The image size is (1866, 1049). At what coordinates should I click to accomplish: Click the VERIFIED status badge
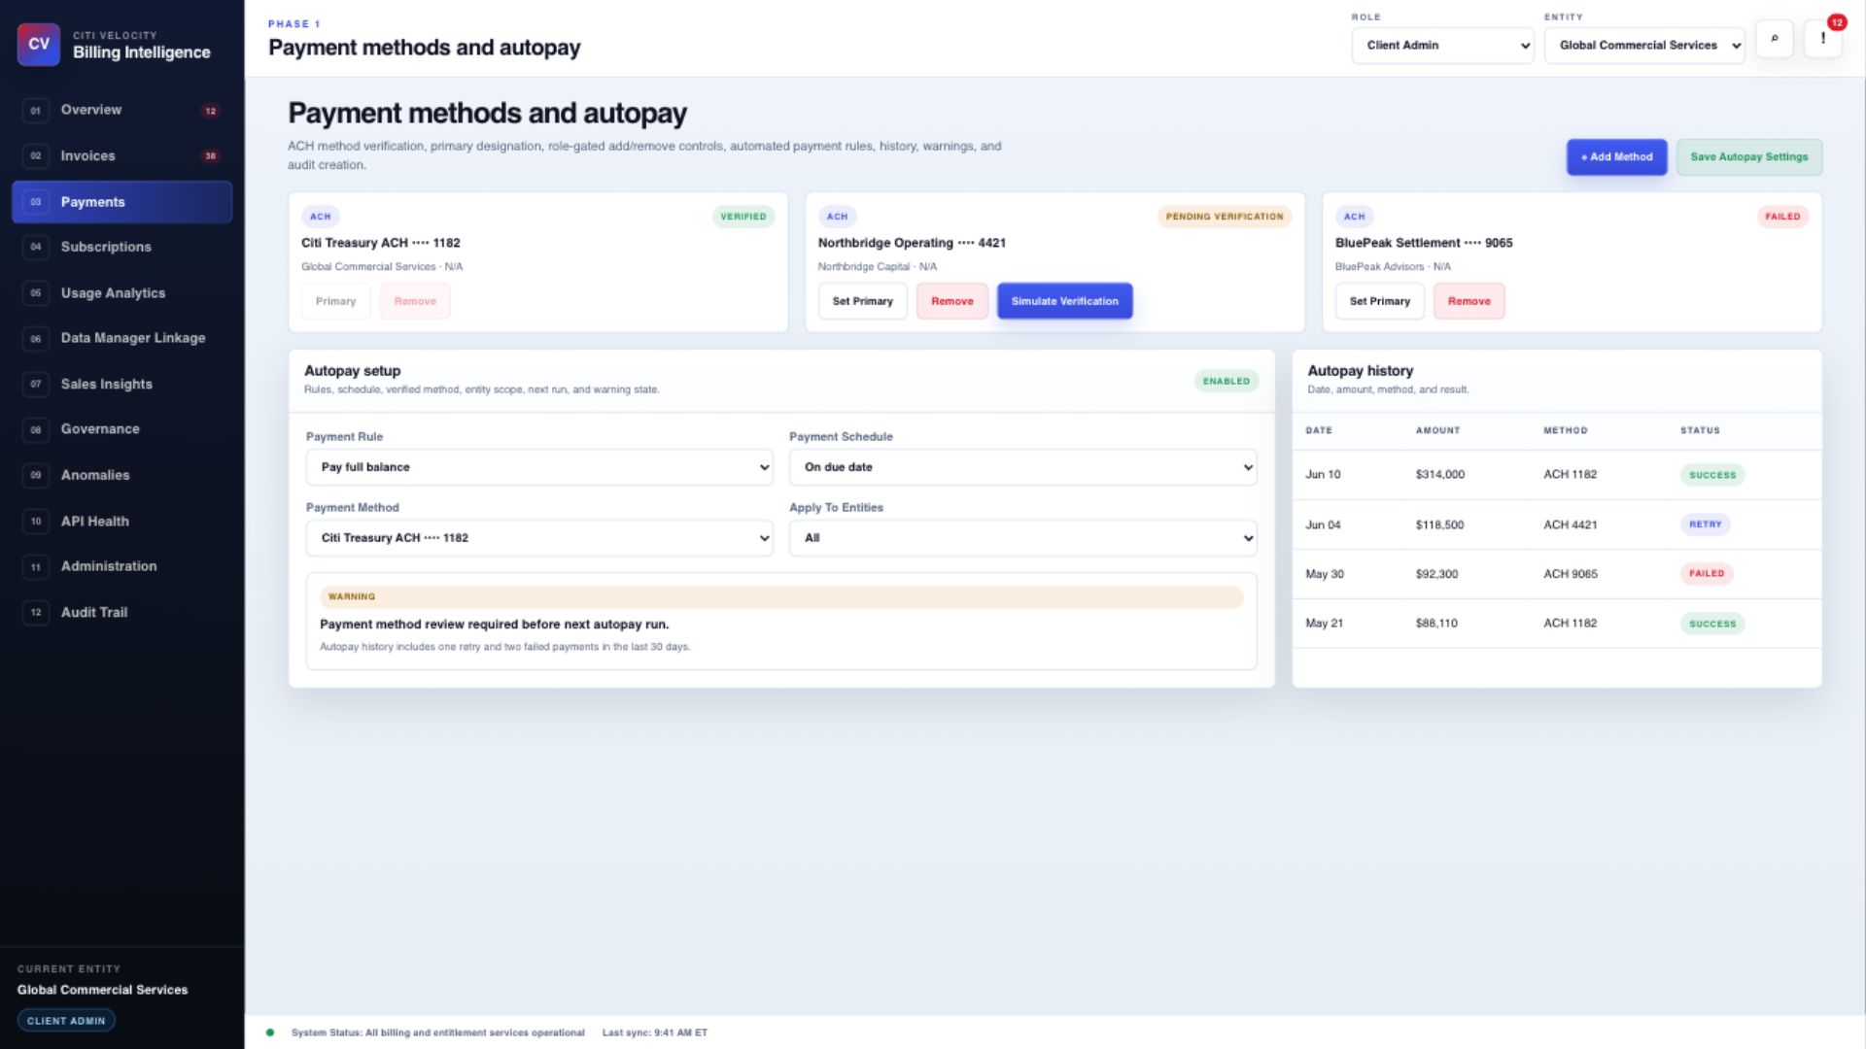coord(743,217)
